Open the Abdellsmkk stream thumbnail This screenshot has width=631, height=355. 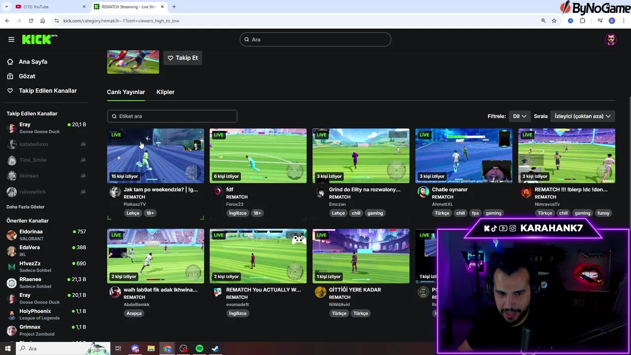[x=155, y=256]
